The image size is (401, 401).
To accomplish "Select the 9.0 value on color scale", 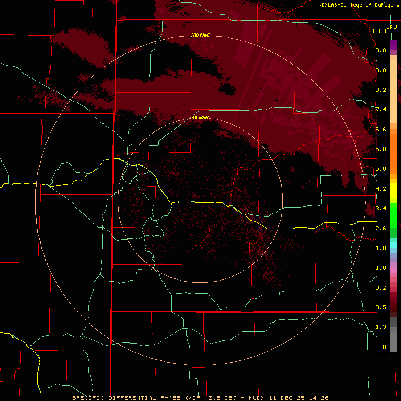I will click(381, 70).
